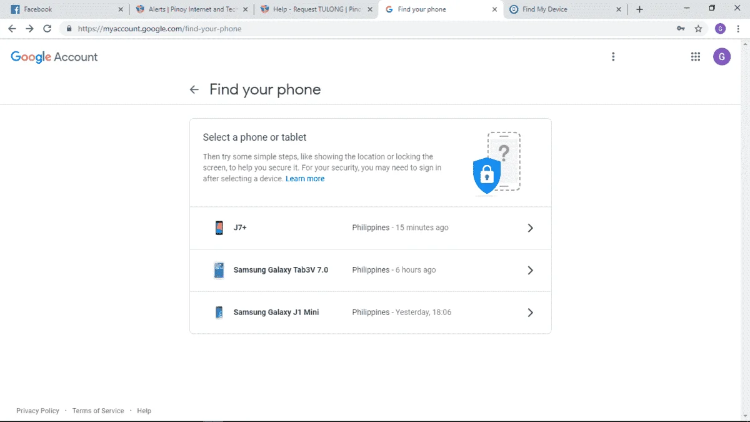Click 'Philippines - Yesterday, 18:06' text

tap(401, 312)
